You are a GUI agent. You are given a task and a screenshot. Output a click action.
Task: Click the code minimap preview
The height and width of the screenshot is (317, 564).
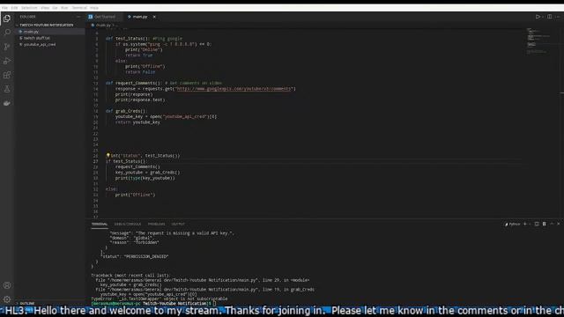tap(538, 41)
